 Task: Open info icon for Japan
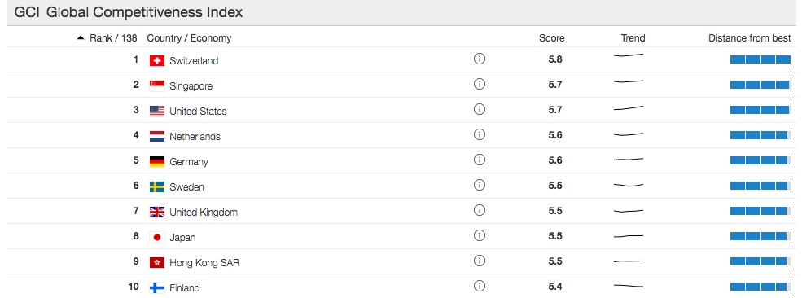click(x=480, y=235)
